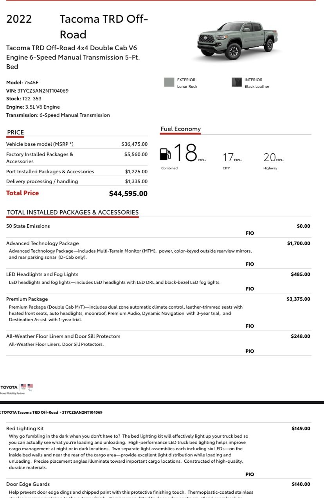Image resolution: width=324 pixels, height=498 pixels.
Task: Click the PIO tag under Bed Lighting Kit
Action: pos(250,474)
